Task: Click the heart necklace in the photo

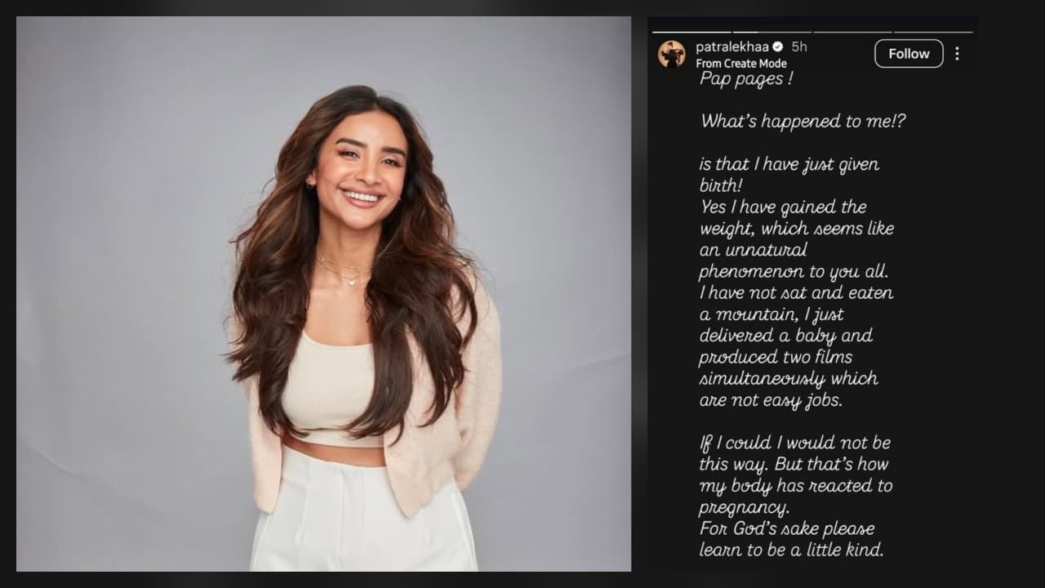Action: (x=353, y=280)
